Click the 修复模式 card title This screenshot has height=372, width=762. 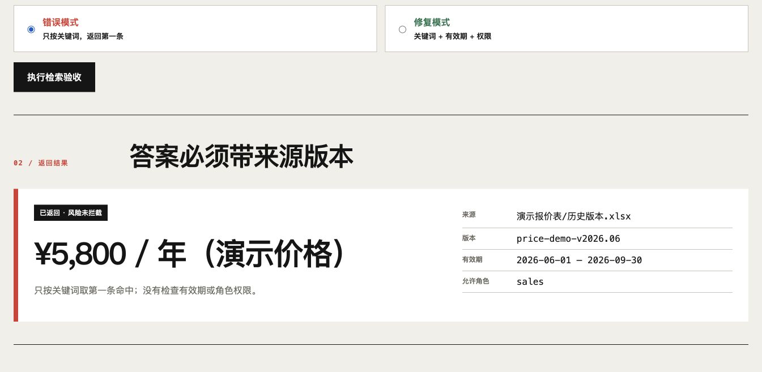point(432,23)
